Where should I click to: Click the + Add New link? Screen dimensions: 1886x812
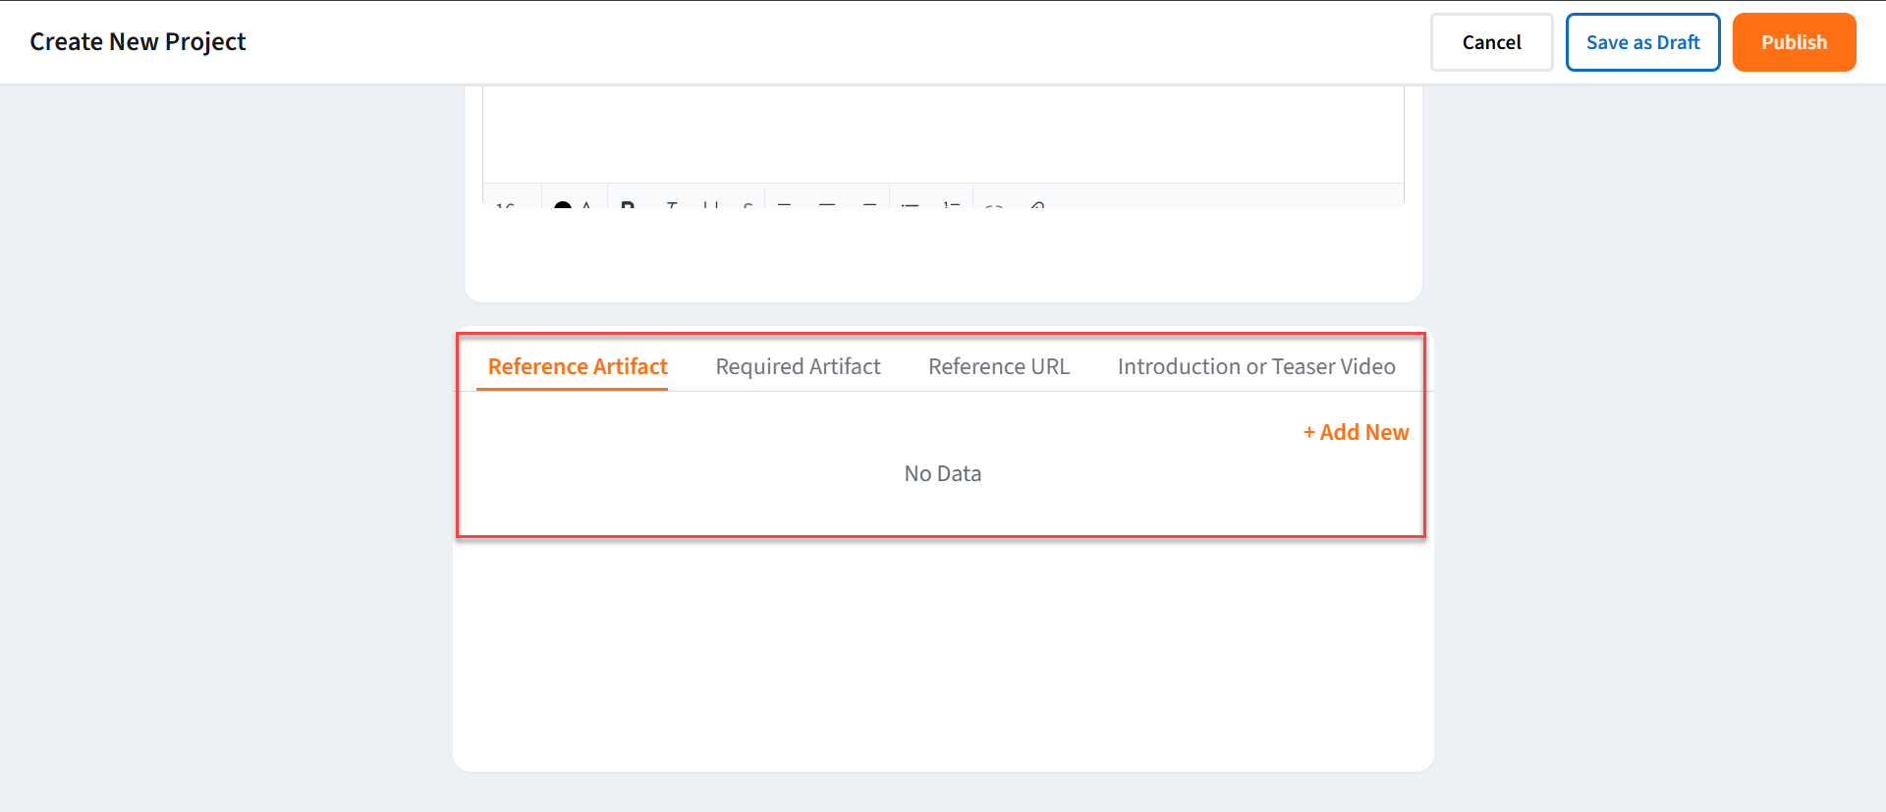1356,433
